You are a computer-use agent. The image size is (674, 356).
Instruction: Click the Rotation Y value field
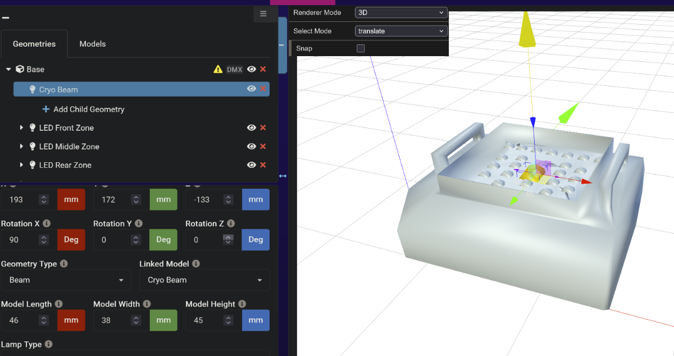(x=121, y=240)
